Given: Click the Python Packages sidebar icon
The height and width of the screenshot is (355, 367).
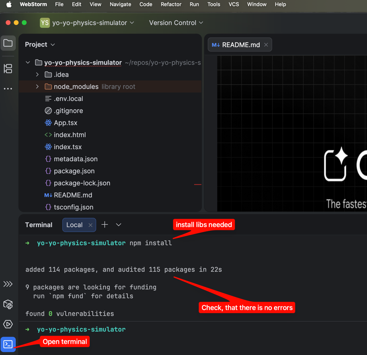Looking at the screenshot, I should coord(8,304).
